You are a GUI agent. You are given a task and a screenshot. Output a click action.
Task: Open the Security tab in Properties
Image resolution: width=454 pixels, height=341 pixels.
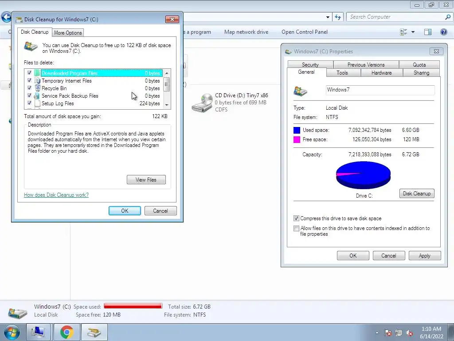click(310, 65)
